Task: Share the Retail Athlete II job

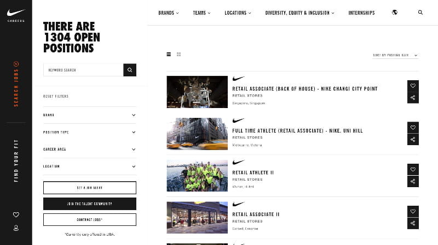Action: (x=413, y=182)
